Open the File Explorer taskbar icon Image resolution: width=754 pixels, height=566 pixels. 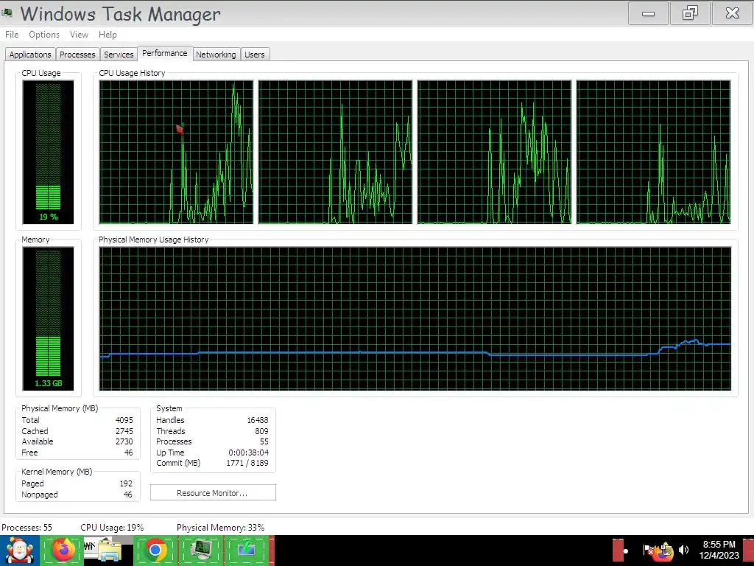[109, 551]
